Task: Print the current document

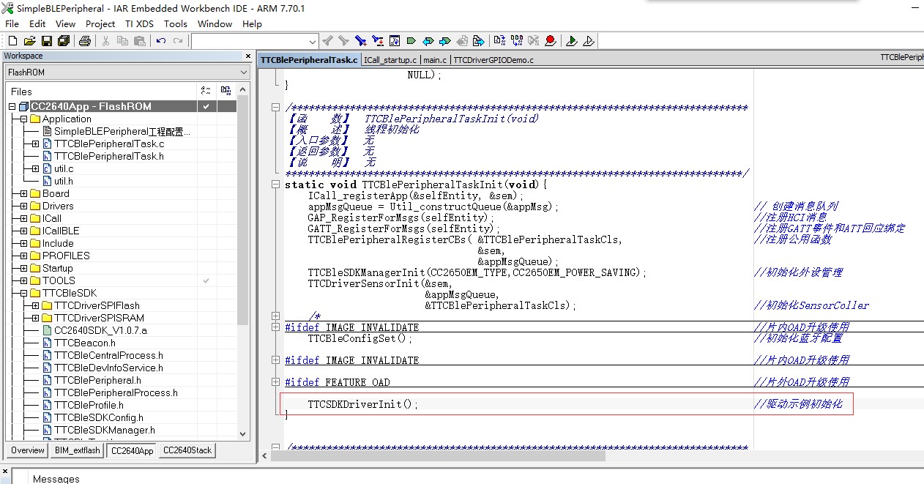Action: coord(84,41)
